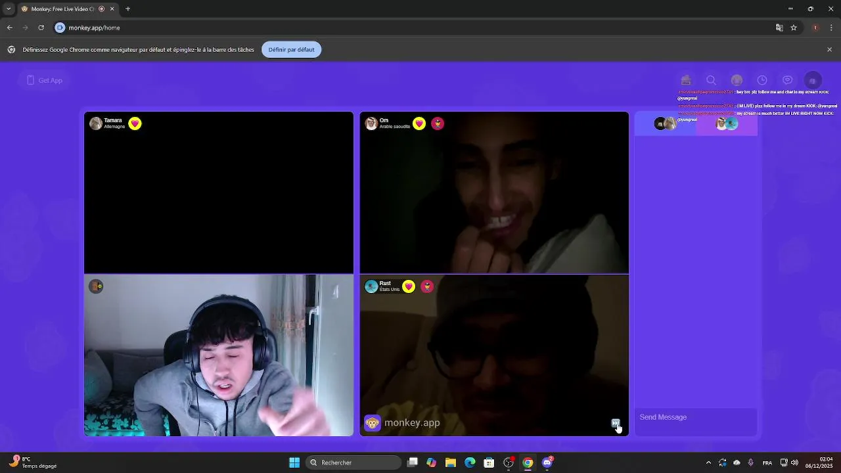Open the Discord taskbar icon with badge
This screenshot has height=473, width=841.
pyautogui.click(x=547, y=462)
